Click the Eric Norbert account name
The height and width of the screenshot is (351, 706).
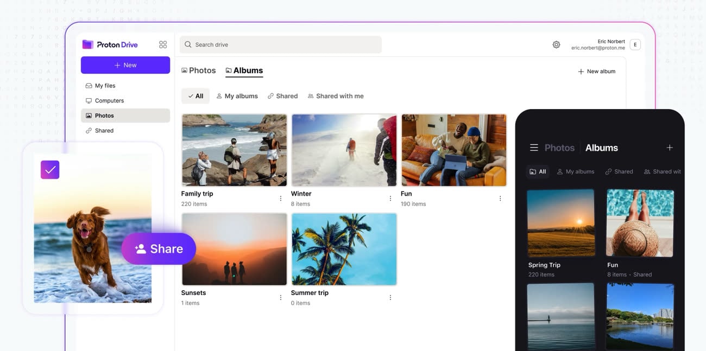point(611,42)
